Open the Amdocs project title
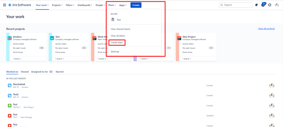Viewport: 283px width, 127px height. (17, 37)
